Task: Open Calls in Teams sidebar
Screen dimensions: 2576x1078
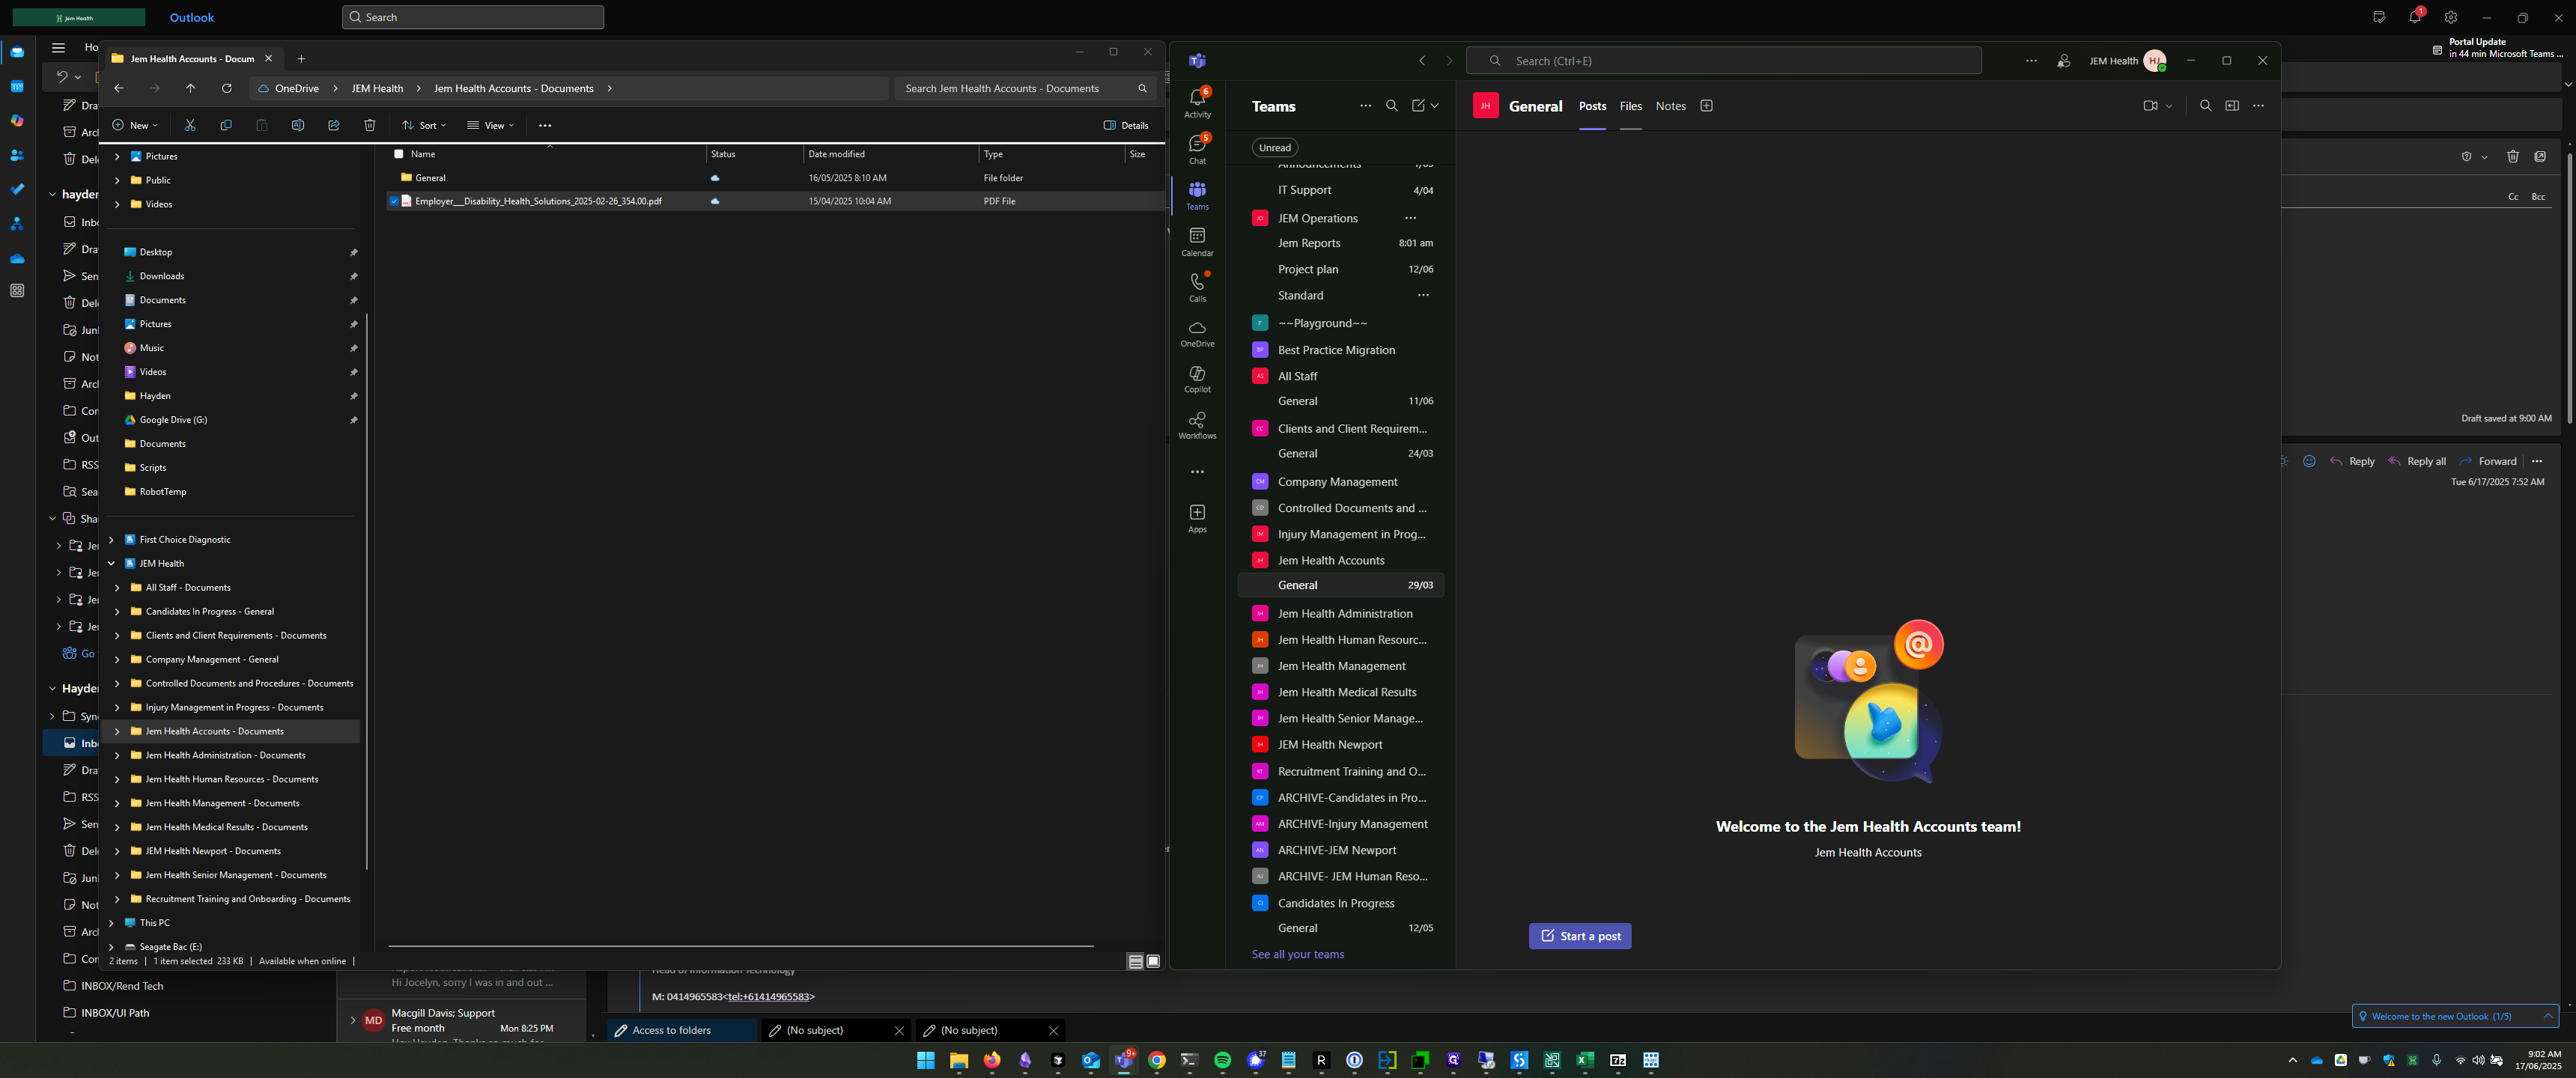Action: [1197, 287]
